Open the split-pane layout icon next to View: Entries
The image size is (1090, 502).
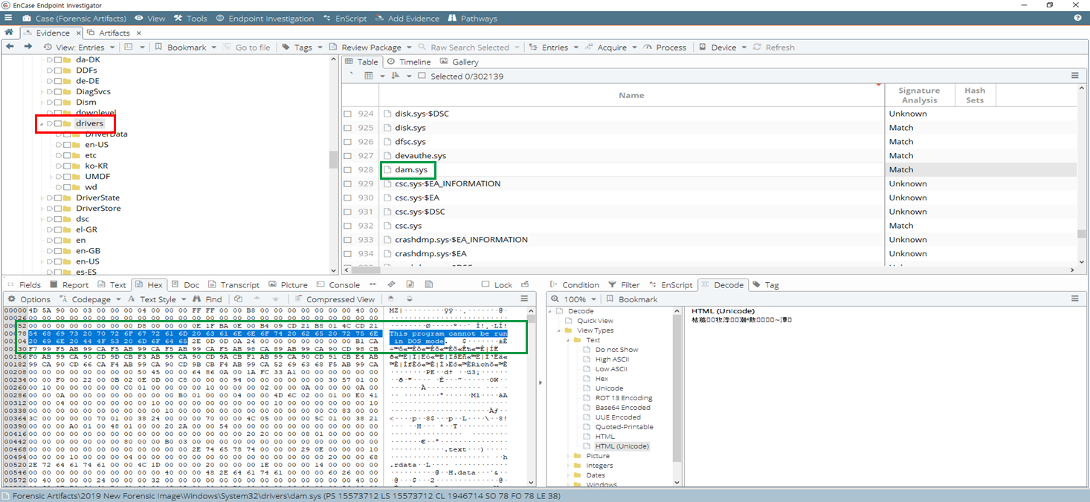[x=128, y=47]
